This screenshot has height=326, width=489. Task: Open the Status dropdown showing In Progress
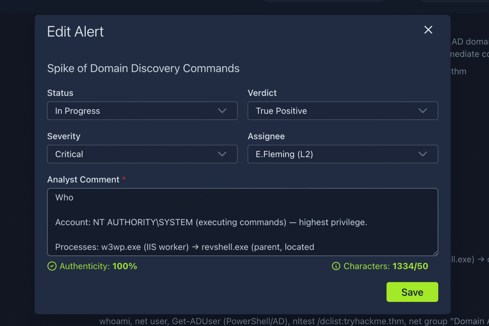(x=142, y=111)
